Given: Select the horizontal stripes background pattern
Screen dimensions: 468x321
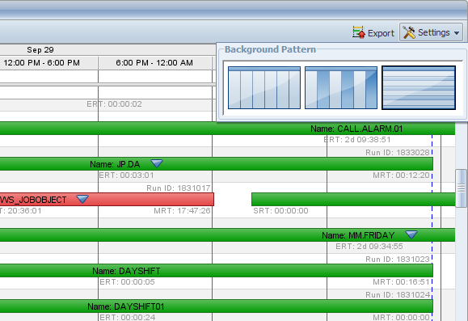Looking at the screenshot, I should tap(419, 87).
